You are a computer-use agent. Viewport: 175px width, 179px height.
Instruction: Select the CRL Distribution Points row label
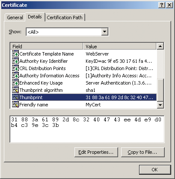point(42,68)
